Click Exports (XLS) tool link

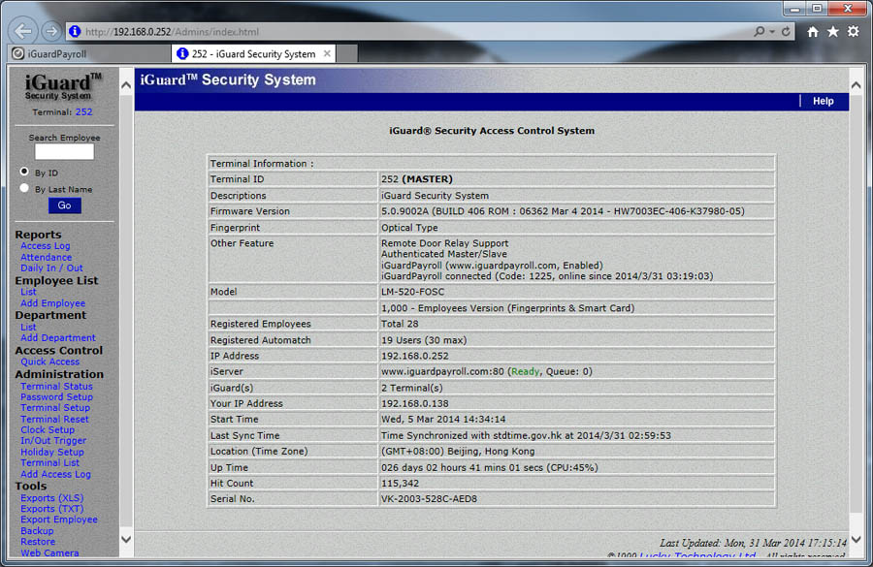pos(51,498)
